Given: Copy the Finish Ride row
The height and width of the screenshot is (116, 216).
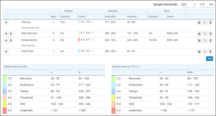Looking at the screenshot, I should (205, 52).
